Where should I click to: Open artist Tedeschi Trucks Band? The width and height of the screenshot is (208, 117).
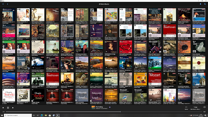pos(102,108)
